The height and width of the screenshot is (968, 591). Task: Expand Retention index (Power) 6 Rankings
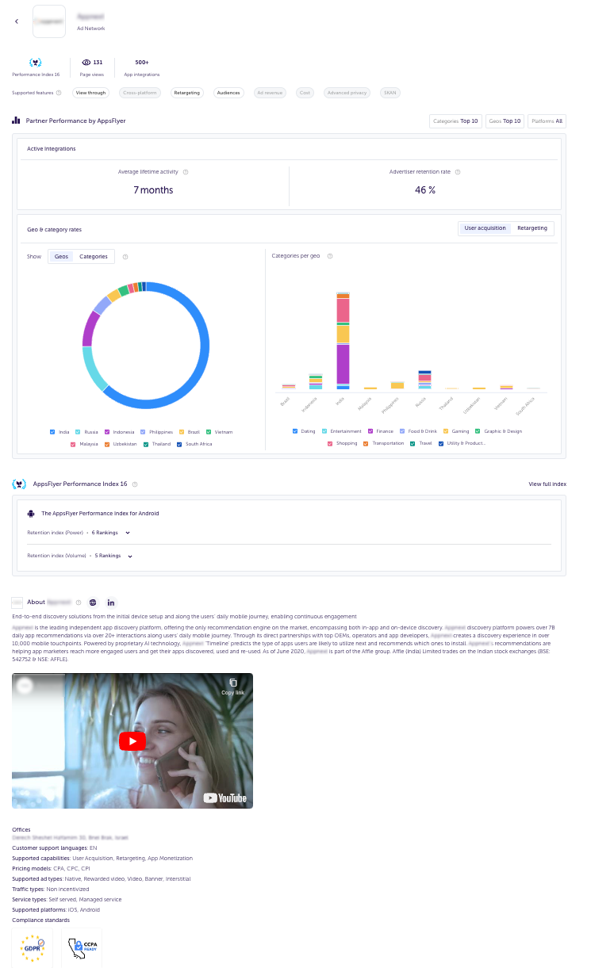[x=127, y=533]
